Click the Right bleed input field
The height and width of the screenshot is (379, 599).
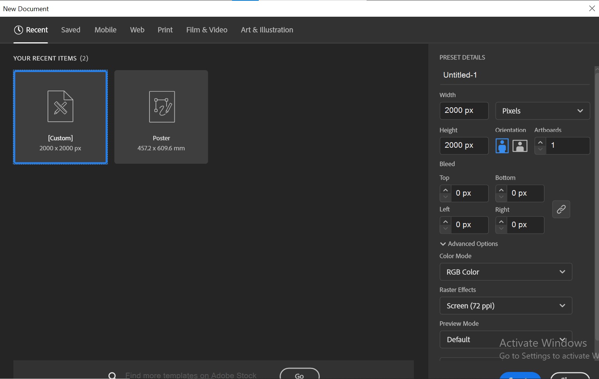(525, 225)
